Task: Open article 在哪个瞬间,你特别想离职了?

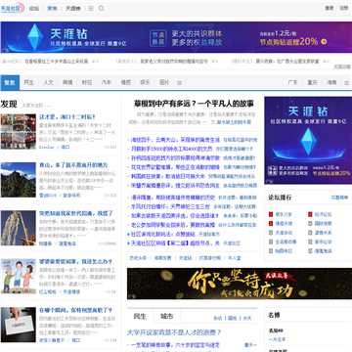Action: pos(75,310)
